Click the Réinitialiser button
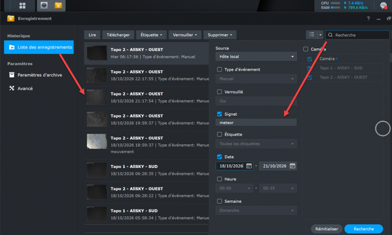This screenshot has width=392, height=235. (326, 229)
